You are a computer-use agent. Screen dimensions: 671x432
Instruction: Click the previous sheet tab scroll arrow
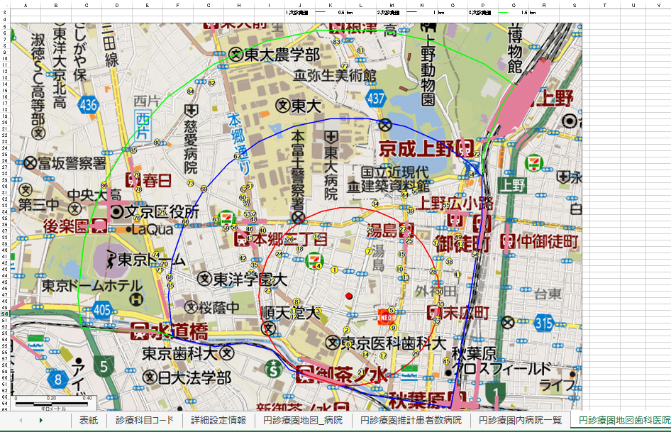click(x=21, y=421)
